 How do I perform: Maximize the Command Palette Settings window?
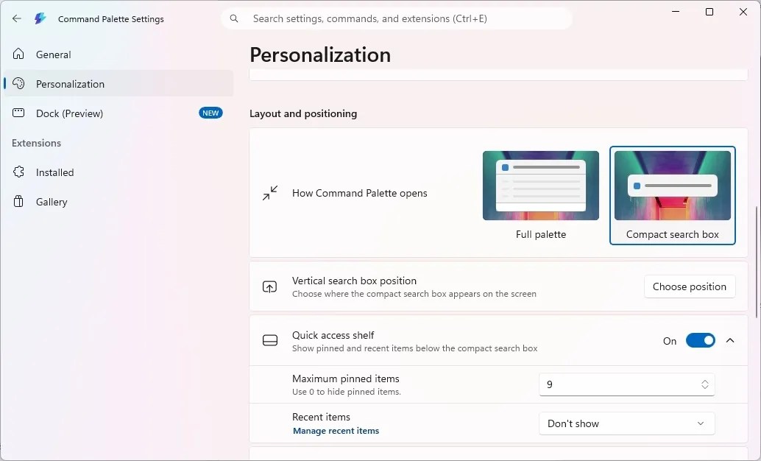click(x=709, y=12)
